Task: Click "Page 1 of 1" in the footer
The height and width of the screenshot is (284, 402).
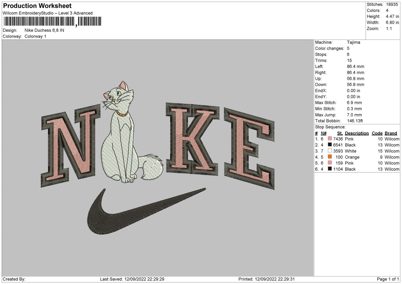Action: pos(388,279)
